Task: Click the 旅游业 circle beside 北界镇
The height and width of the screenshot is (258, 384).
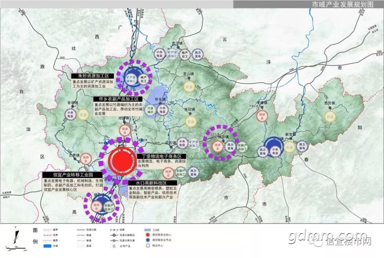Action: click(x=86, y=159)
